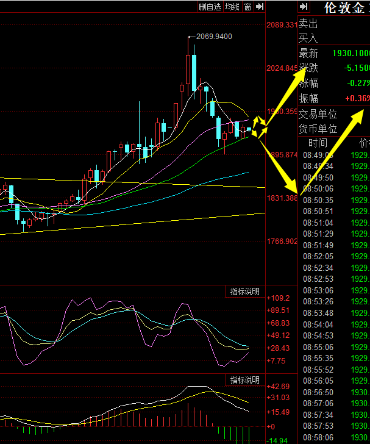370x444 pixels.
Task: Click the +7.75 KDJ axis value
Action: pos(276,361)
